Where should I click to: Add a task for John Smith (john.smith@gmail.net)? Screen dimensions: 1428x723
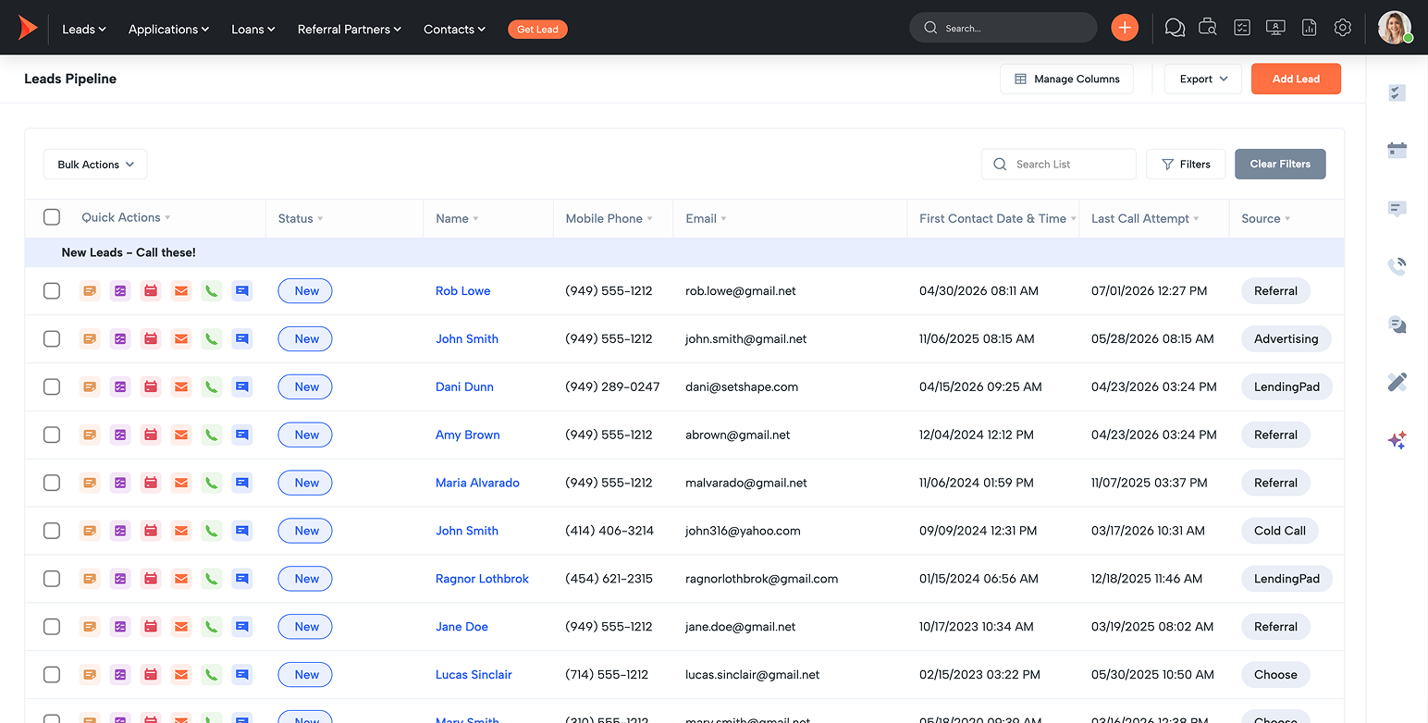pos(120,338)
